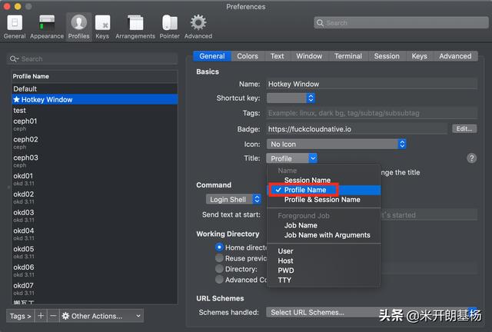This screenshot has height=332, width=492.
Task: Select the Default profile
Action: point(95,89)
